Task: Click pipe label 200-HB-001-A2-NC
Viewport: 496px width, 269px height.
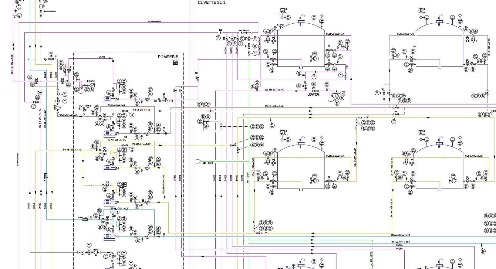Action: [274, 90]
